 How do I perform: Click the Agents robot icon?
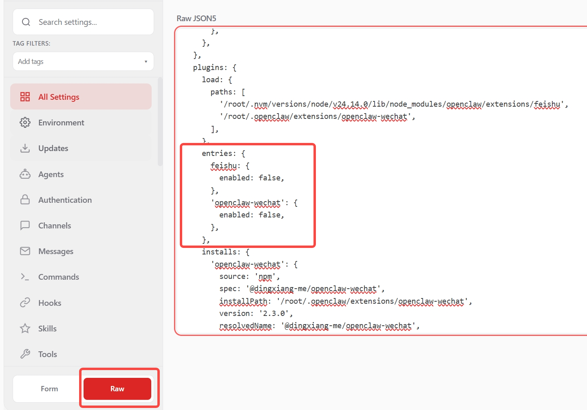[25, 174]
